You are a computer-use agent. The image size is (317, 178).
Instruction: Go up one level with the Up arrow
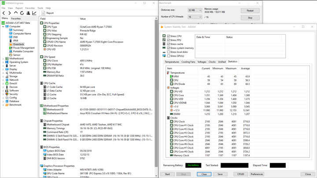[x=16, y=13]
